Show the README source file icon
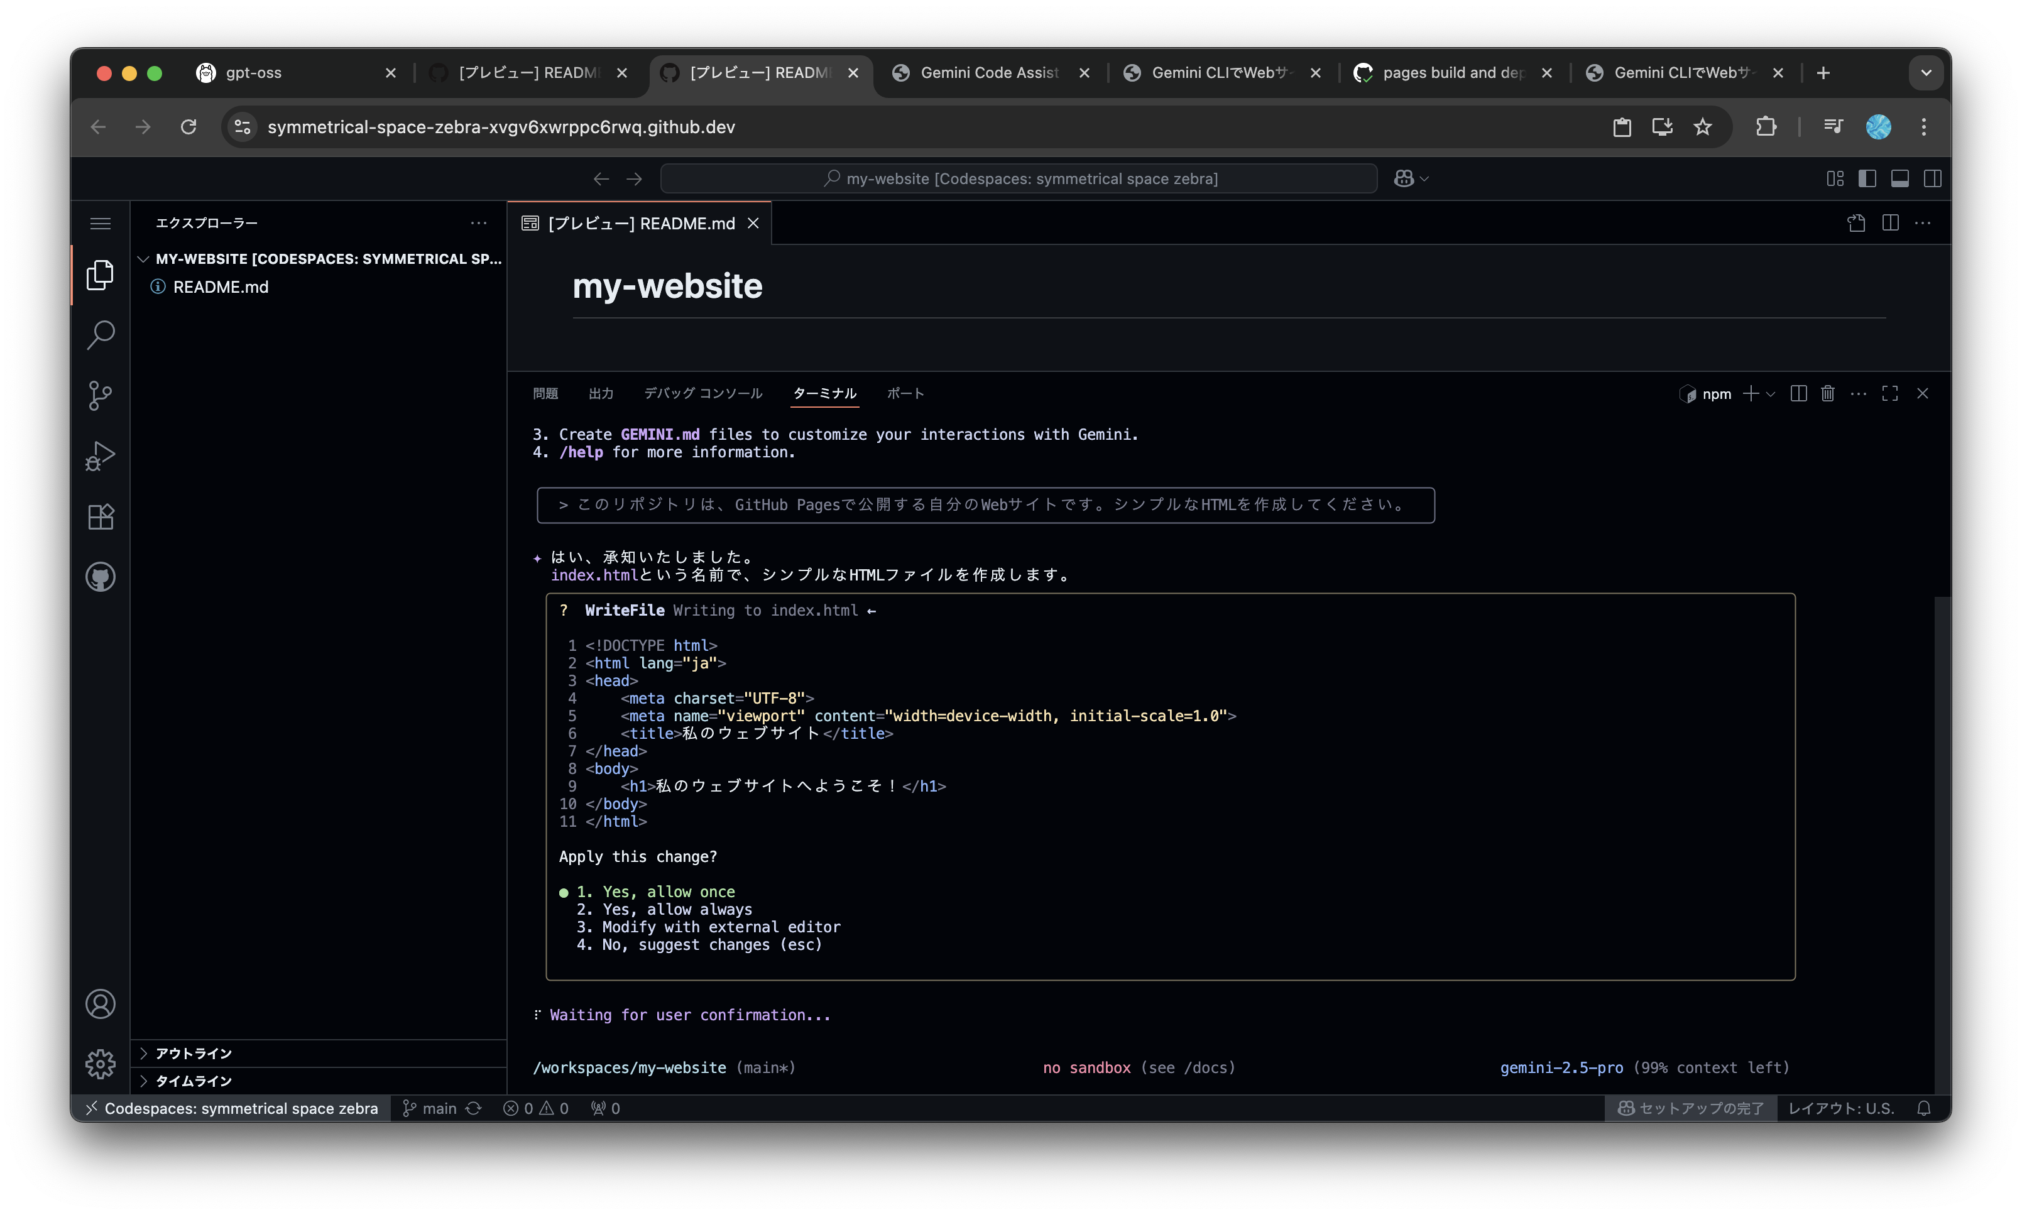 pyautogui.click(x=1856, y=224)
